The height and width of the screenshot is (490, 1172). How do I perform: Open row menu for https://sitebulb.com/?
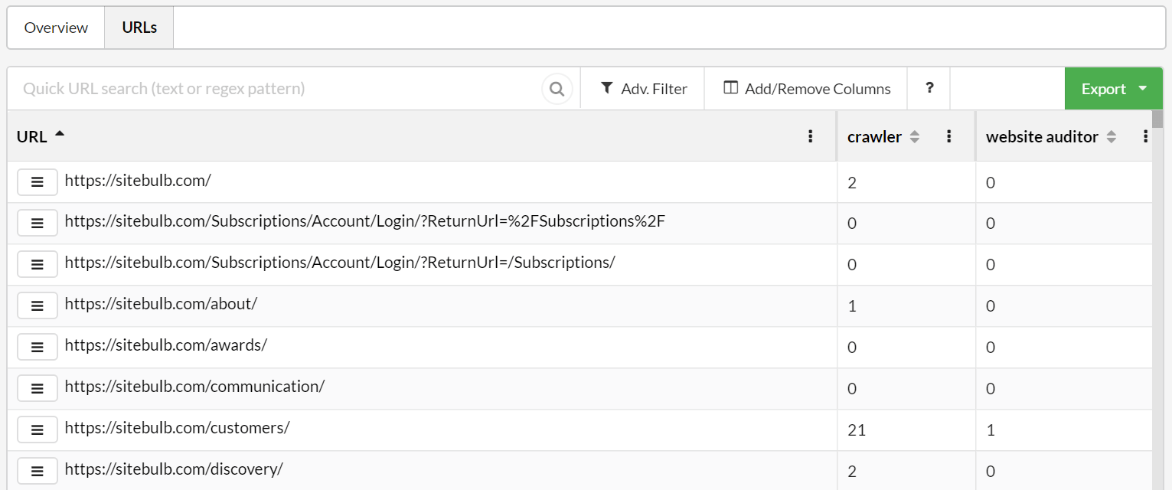pos(37,182)
